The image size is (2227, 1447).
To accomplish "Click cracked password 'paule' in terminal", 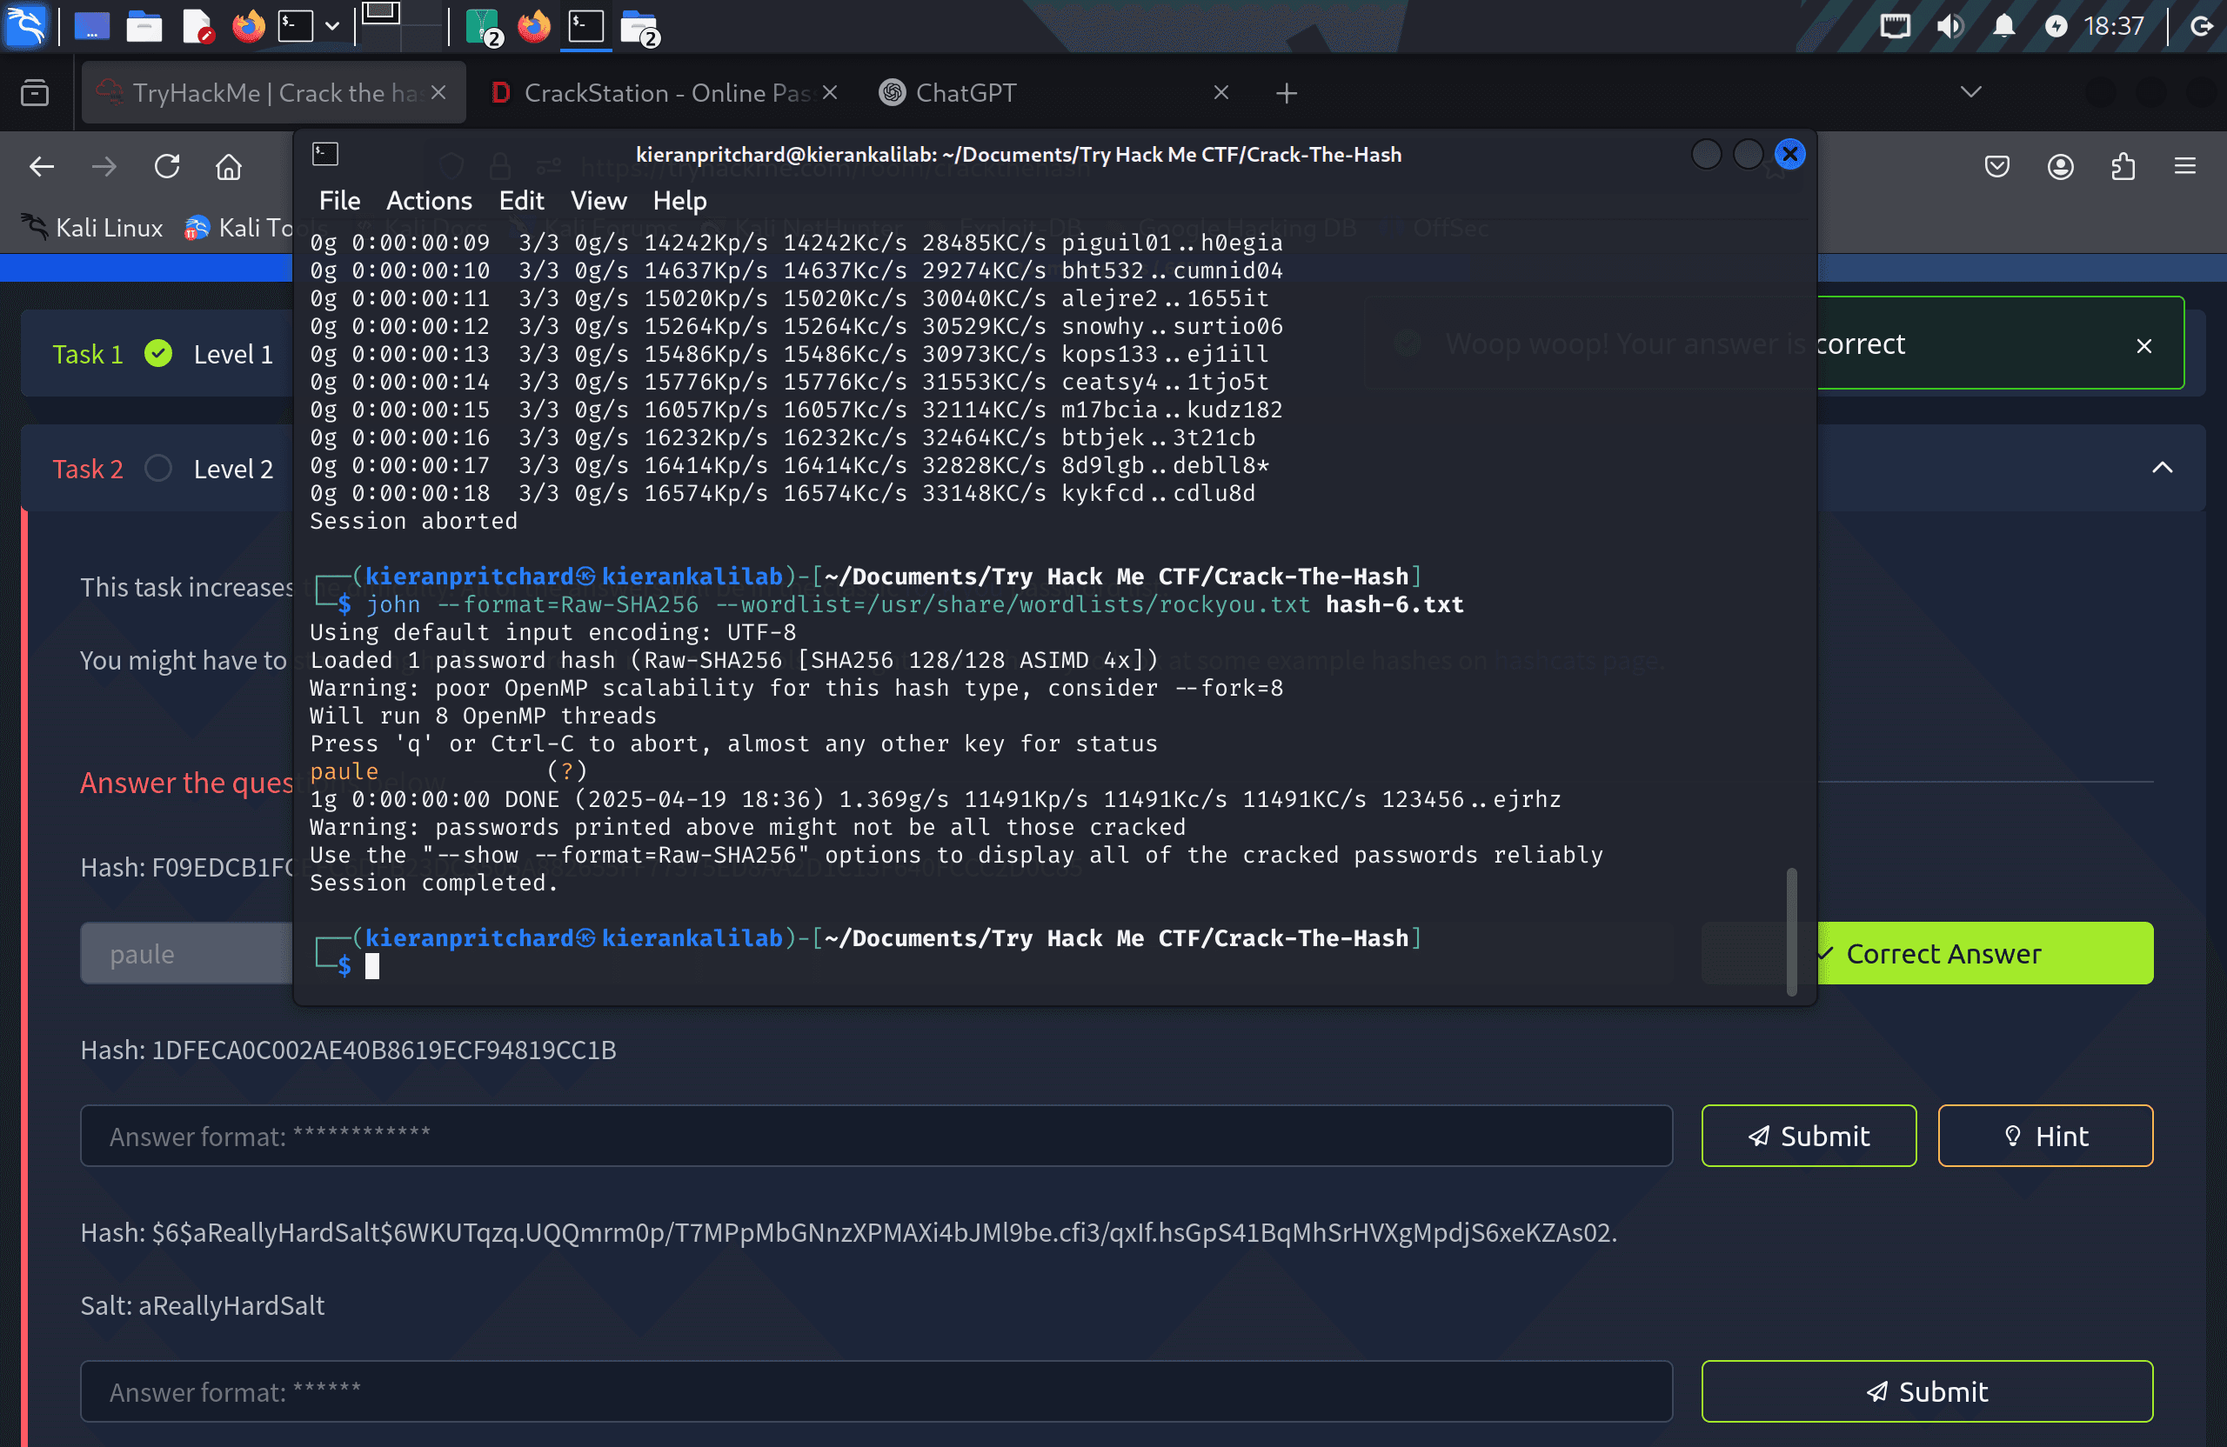I will 344,771.
